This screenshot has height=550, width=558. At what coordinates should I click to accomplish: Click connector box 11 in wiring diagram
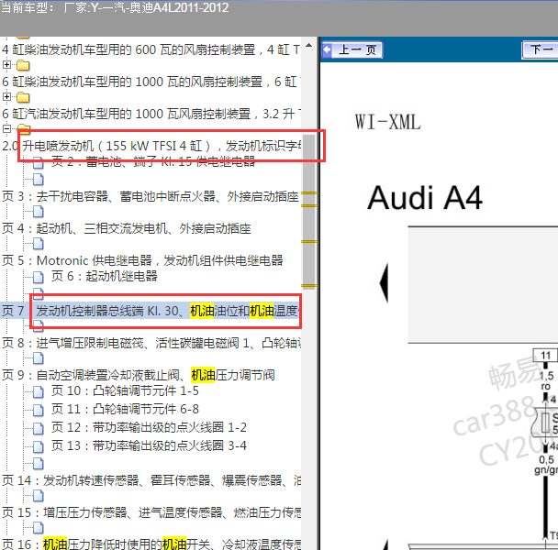pyautogui.click(x=545, y=355)
